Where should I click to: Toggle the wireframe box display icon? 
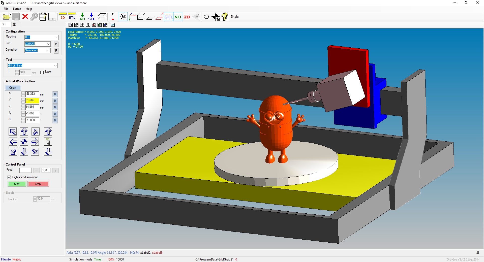(x=141, y=17)
